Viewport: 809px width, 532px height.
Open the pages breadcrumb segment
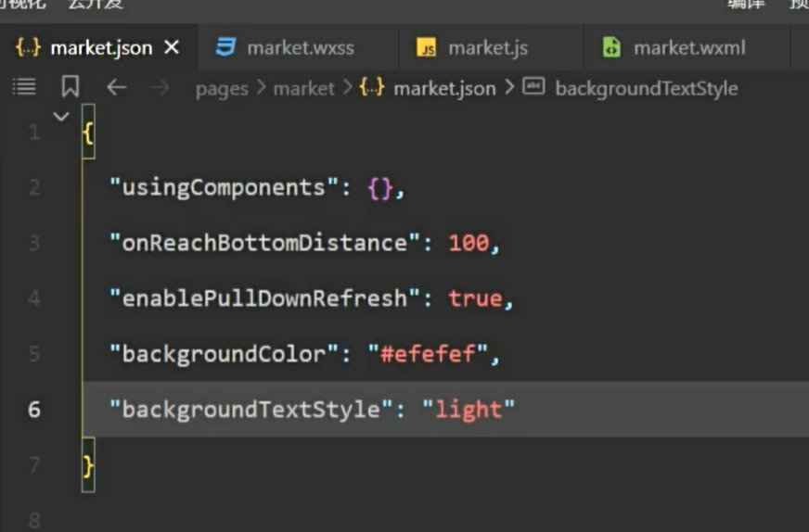click(x=222, y=89)
